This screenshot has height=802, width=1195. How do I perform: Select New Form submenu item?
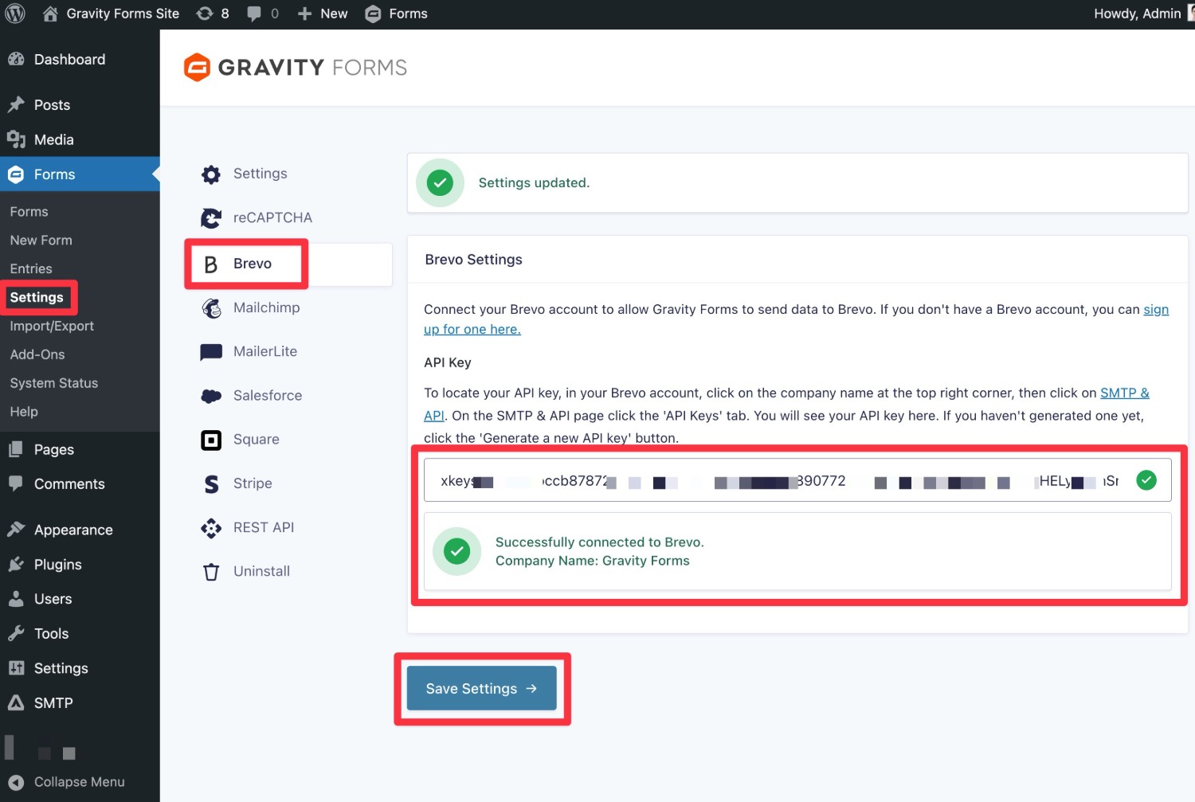[x=41, y=241]
